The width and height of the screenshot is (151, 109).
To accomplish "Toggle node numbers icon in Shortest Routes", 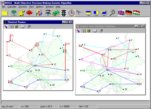I will pyautogui.click(x=6, y=27).
